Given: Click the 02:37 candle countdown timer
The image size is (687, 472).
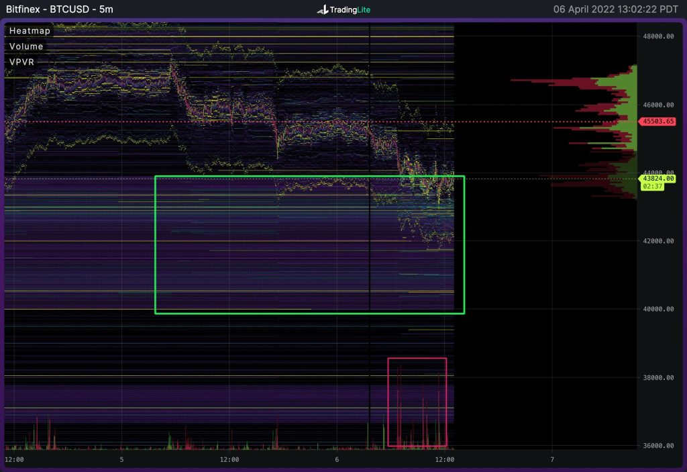Looking at the screenshot, I should 652,187.
